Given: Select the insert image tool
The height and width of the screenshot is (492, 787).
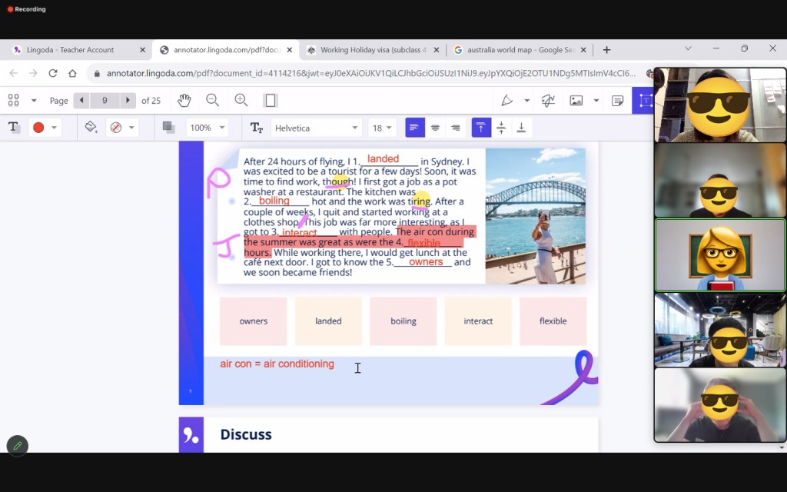Looking at the screenshot, I should coord(576,101).
